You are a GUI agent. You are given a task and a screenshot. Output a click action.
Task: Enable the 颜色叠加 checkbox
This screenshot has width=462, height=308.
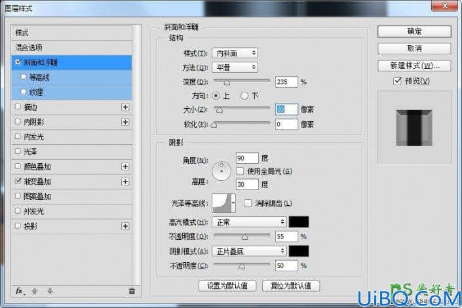18,166
